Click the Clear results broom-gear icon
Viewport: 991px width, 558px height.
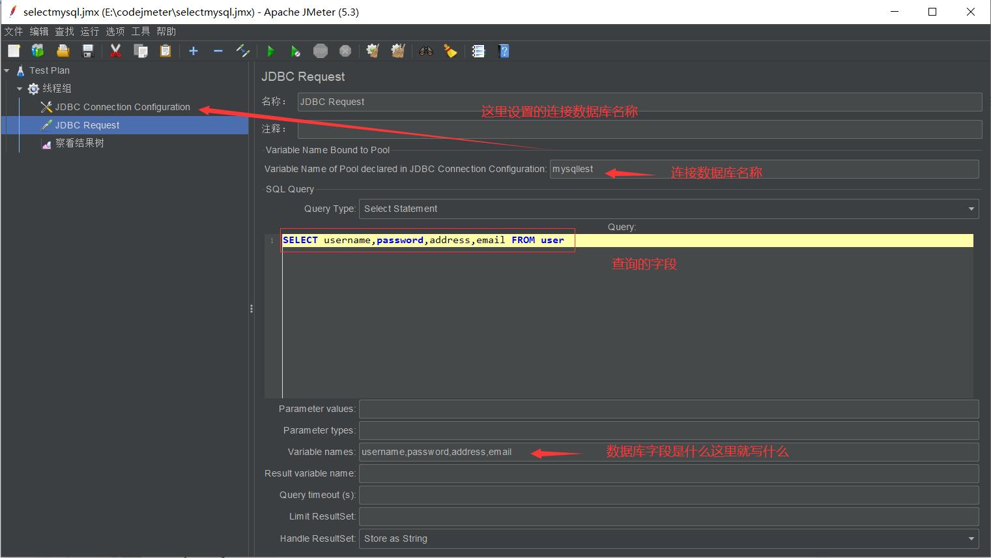coord(373,51)
